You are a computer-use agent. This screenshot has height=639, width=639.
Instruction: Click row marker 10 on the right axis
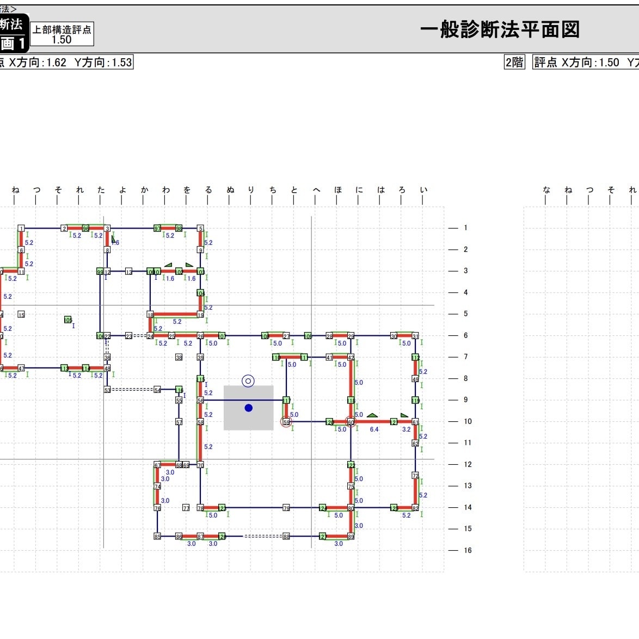[468, 421]
